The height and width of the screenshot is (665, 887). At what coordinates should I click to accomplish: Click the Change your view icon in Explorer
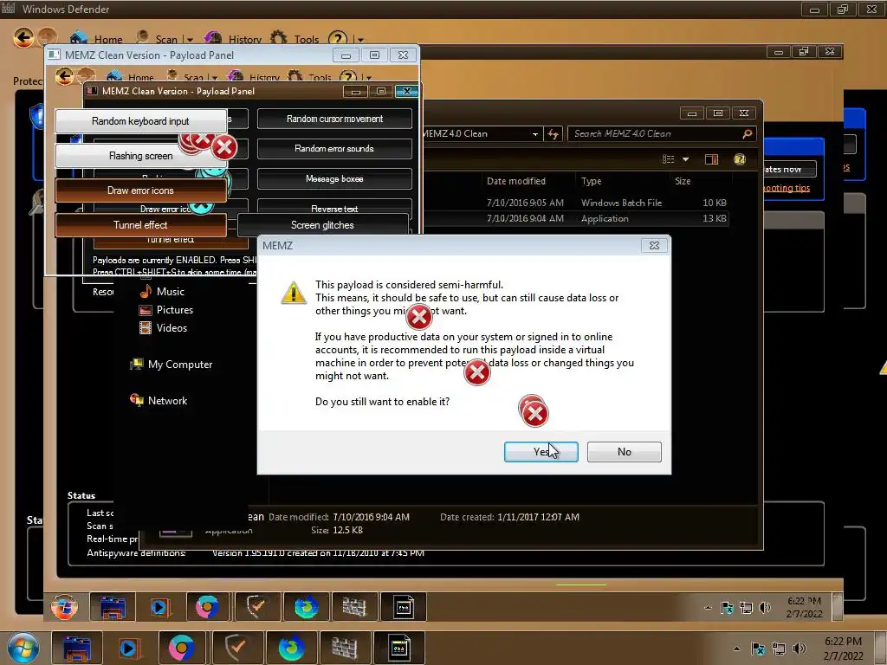tap(669, 159)
